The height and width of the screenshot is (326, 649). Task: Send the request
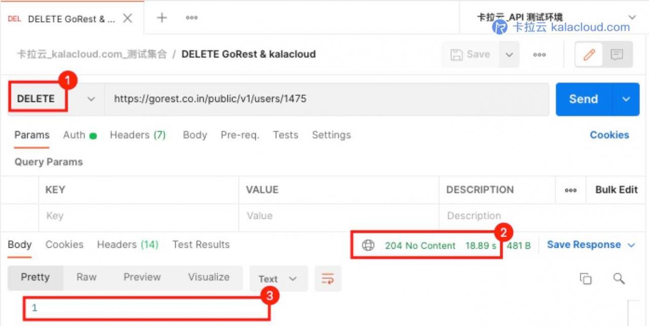[584, 99]
